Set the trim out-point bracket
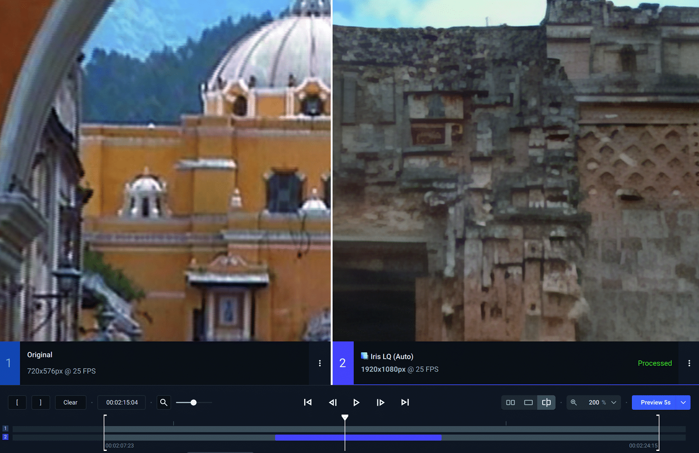 [41, 402]
